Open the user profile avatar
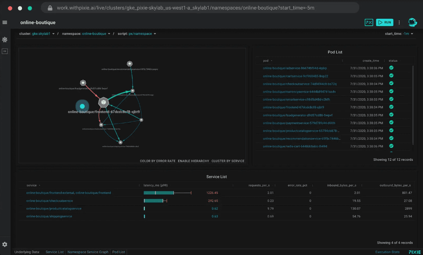 [412, 22]
